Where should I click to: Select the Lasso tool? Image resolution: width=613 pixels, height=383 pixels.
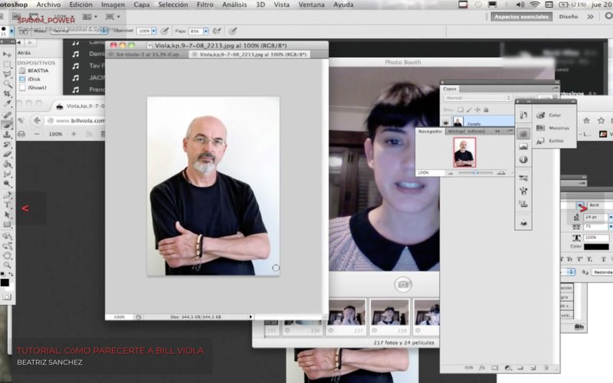pos(7,74)
